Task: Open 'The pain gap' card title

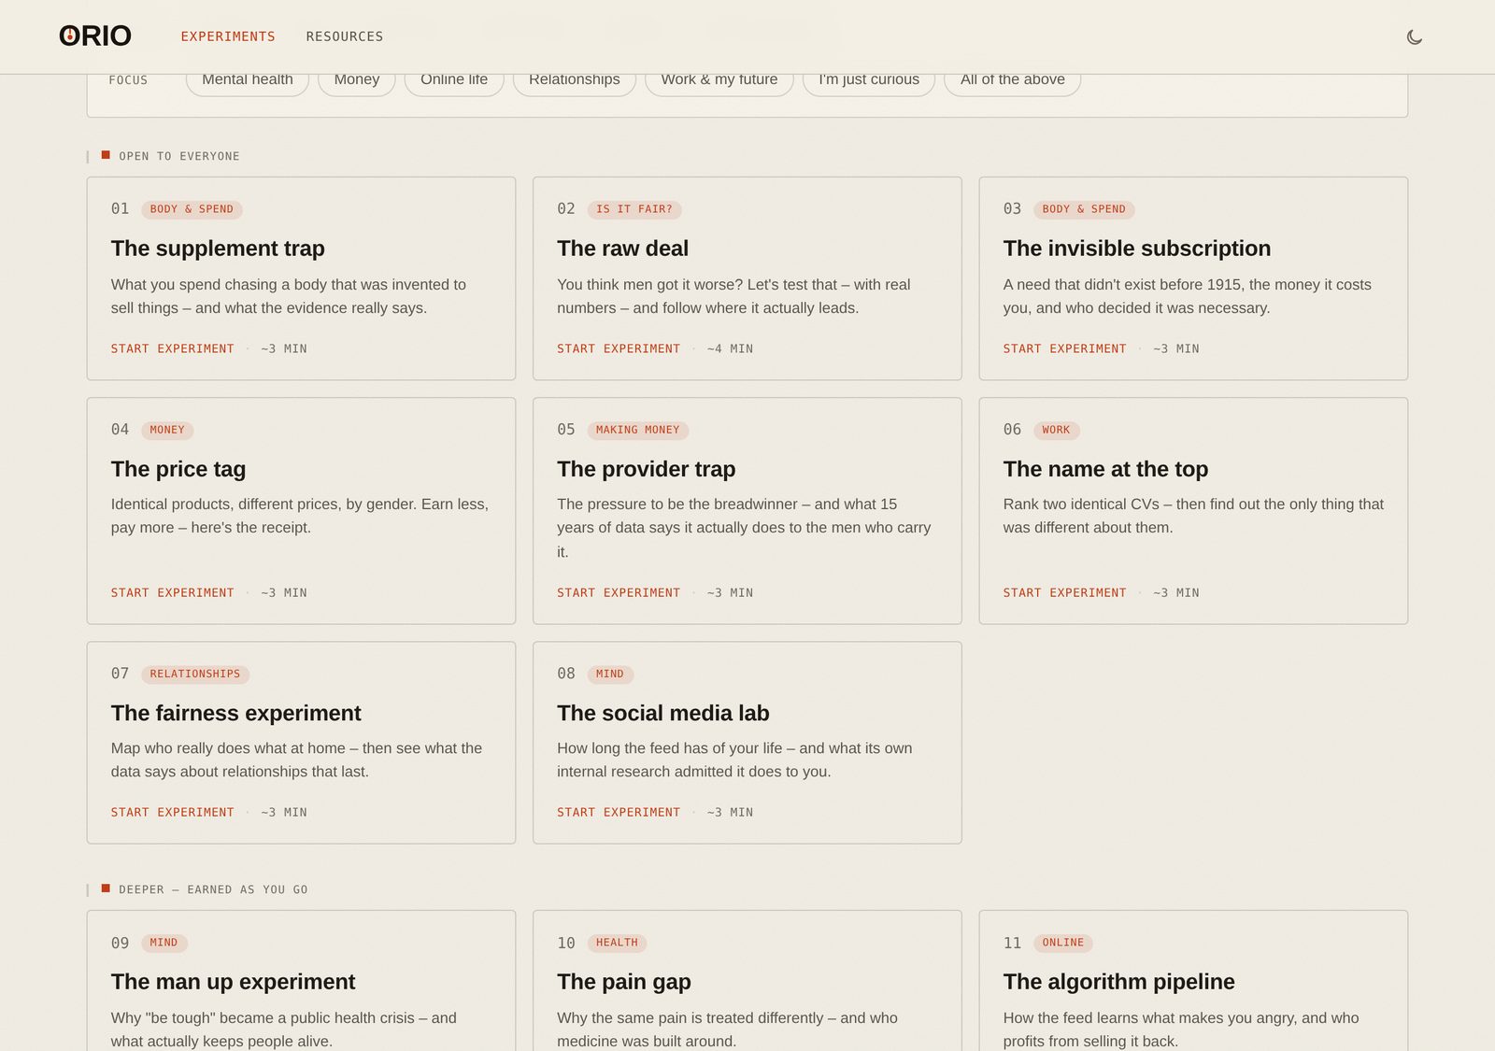Action: tap(624, 982)
